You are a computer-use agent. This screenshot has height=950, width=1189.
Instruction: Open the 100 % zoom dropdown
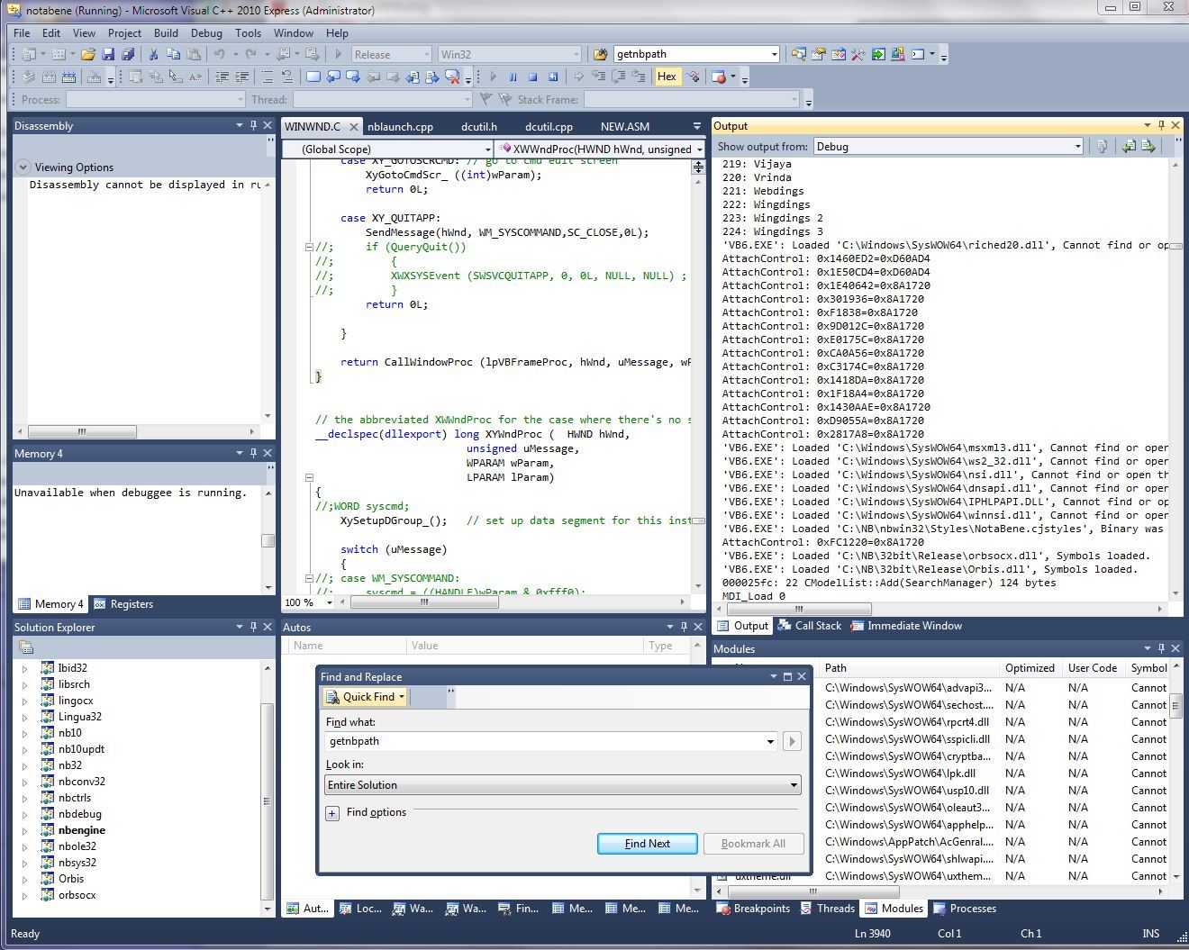(331, 602)
